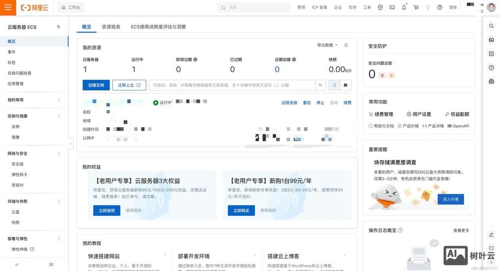Open 实例 in the sidebar

[16, 127]
